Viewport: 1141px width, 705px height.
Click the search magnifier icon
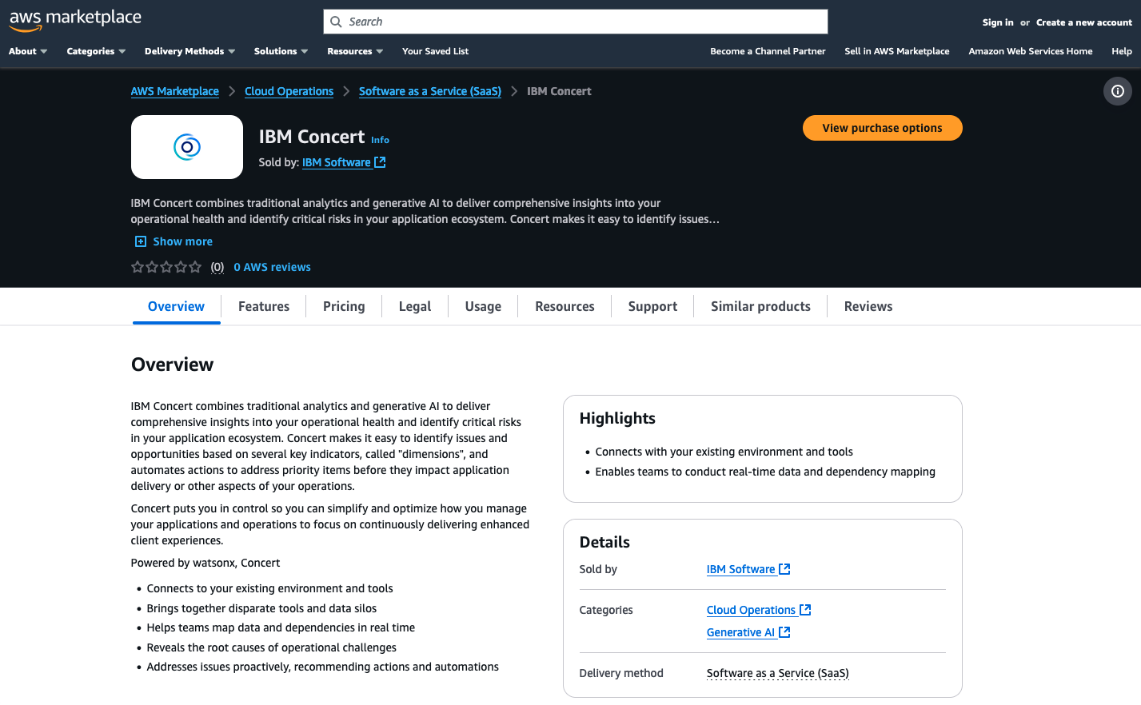336,21
